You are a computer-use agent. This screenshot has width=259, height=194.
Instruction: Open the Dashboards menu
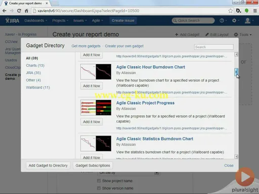[35, 21]
